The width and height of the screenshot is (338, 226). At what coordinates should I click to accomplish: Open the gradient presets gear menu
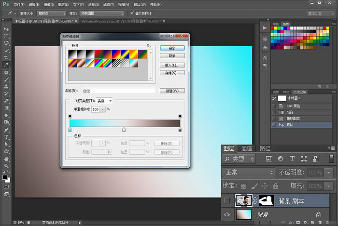pyautogui.click(x=148, y=45)
